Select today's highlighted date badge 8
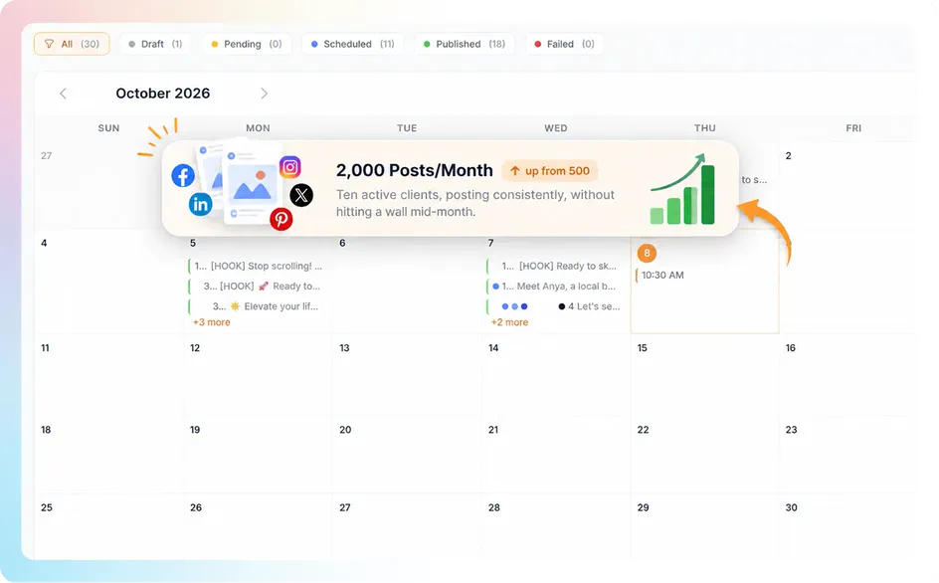Image resolution: width=939 pixels, height=583 pixels. click(647, 253)
